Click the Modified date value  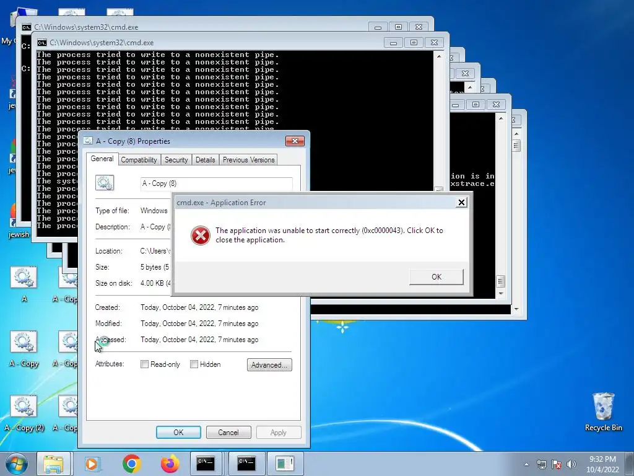[x=199, y=324]
